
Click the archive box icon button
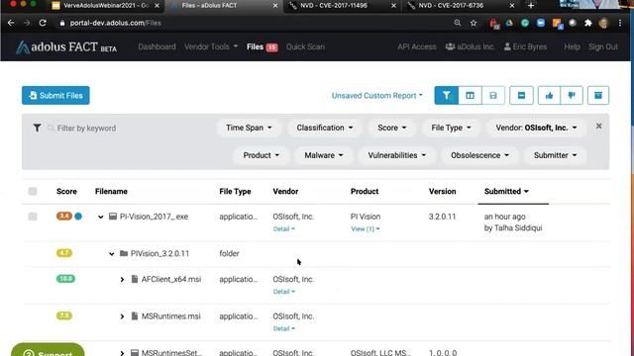(598, 96)
